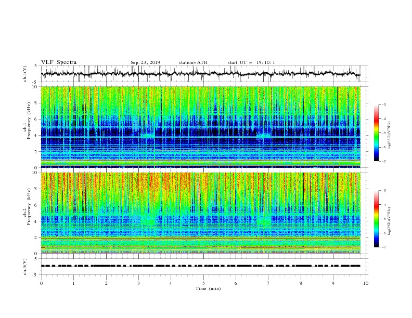The image size is (412, 318).
Task: Click the "2" kHz tick of ch.1 spectrogram
Action: tap(36, 152)
